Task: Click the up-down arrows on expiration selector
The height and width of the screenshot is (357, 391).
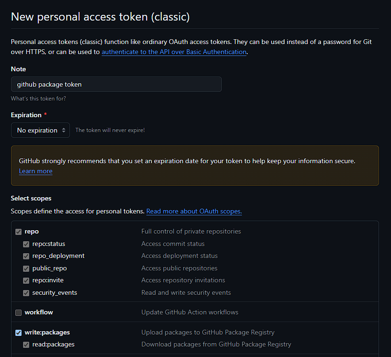Action: (64, 130)
